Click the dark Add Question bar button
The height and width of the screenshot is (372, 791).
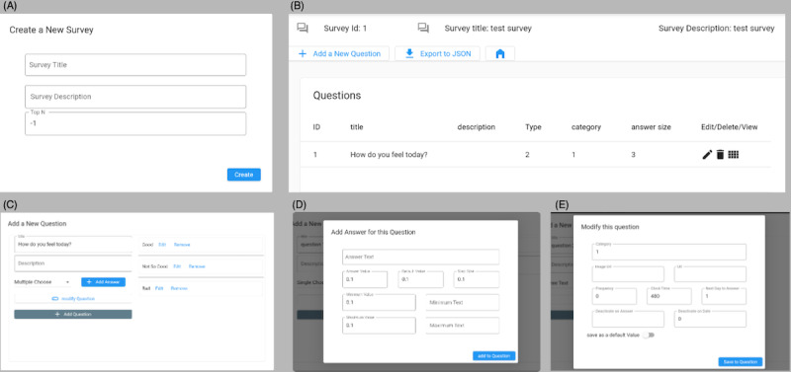pyautogui.click(x=73, y=314)
